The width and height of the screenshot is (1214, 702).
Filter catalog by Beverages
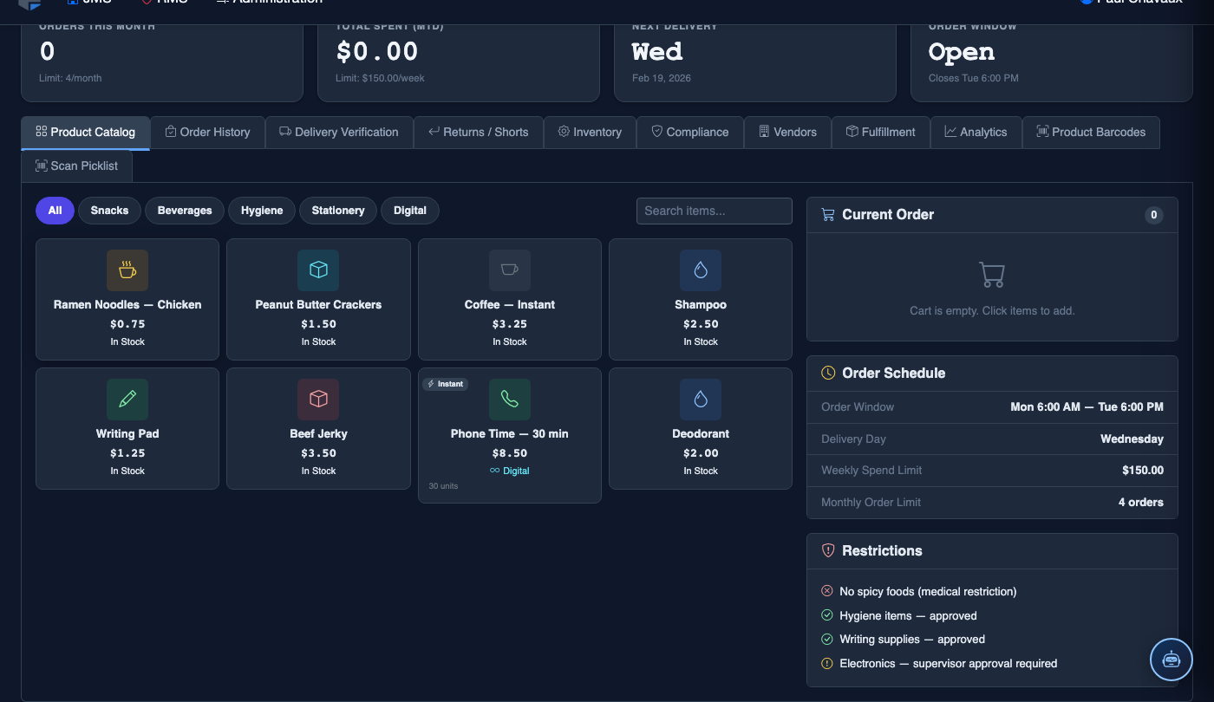point(185,211)
